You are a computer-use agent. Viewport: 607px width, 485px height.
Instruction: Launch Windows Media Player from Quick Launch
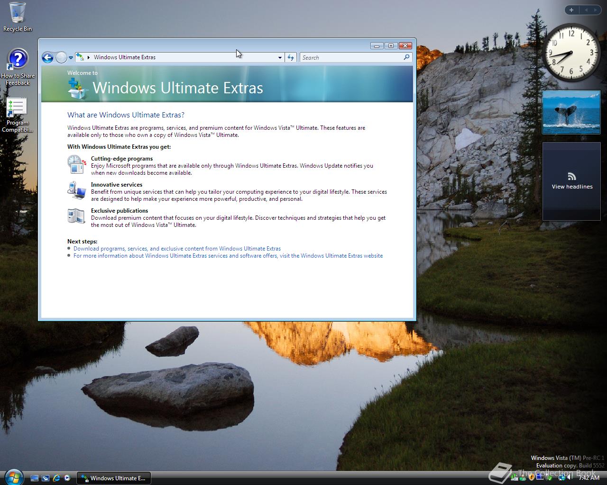tap(67, 478)
